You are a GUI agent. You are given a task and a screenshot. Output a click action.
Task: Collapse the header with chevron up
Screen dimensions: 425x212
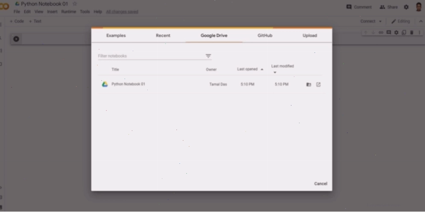421,21
